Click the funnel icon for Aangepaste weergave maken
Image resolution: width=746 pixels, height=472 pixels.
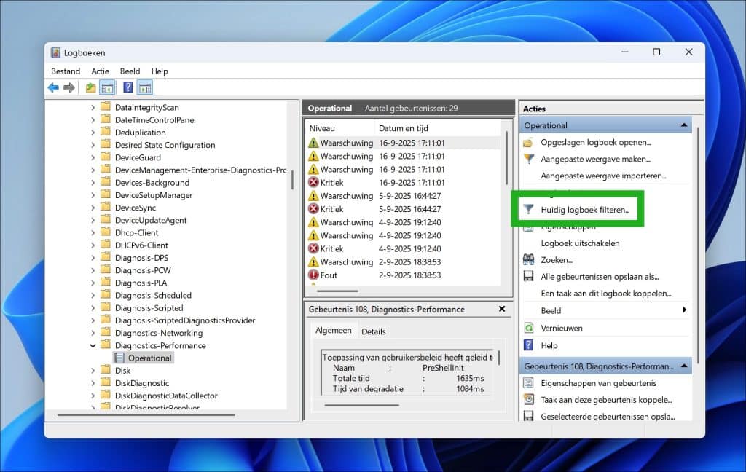528,159
